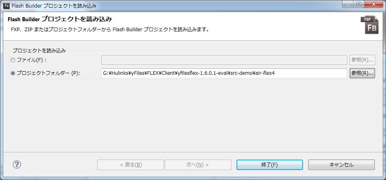This screenshot has height=180, width=386.
Task: Click into the project folder path field
Action: (x=224, y=73)
